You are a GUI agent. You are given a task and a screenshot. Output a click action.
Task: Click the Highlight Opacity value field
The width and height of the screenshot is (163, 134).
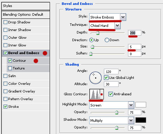click(x=135, y=112)
